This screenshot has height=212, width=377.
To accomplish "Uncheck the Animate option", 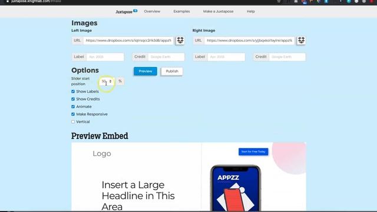I will point(73,107).
